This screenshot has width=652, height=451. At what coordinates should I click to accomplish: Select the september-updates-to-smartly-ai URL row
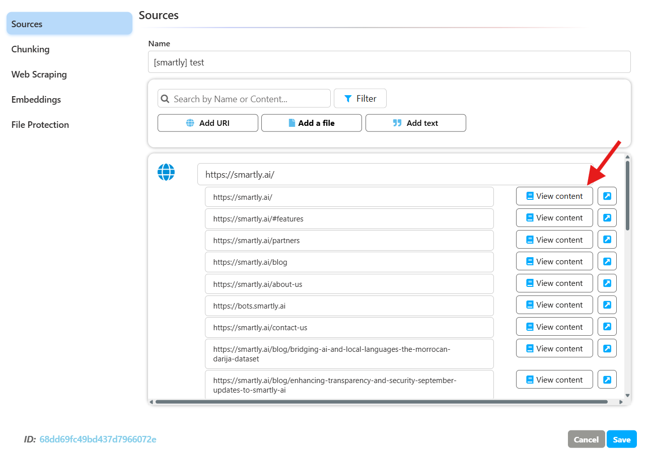tap(349, 385)
